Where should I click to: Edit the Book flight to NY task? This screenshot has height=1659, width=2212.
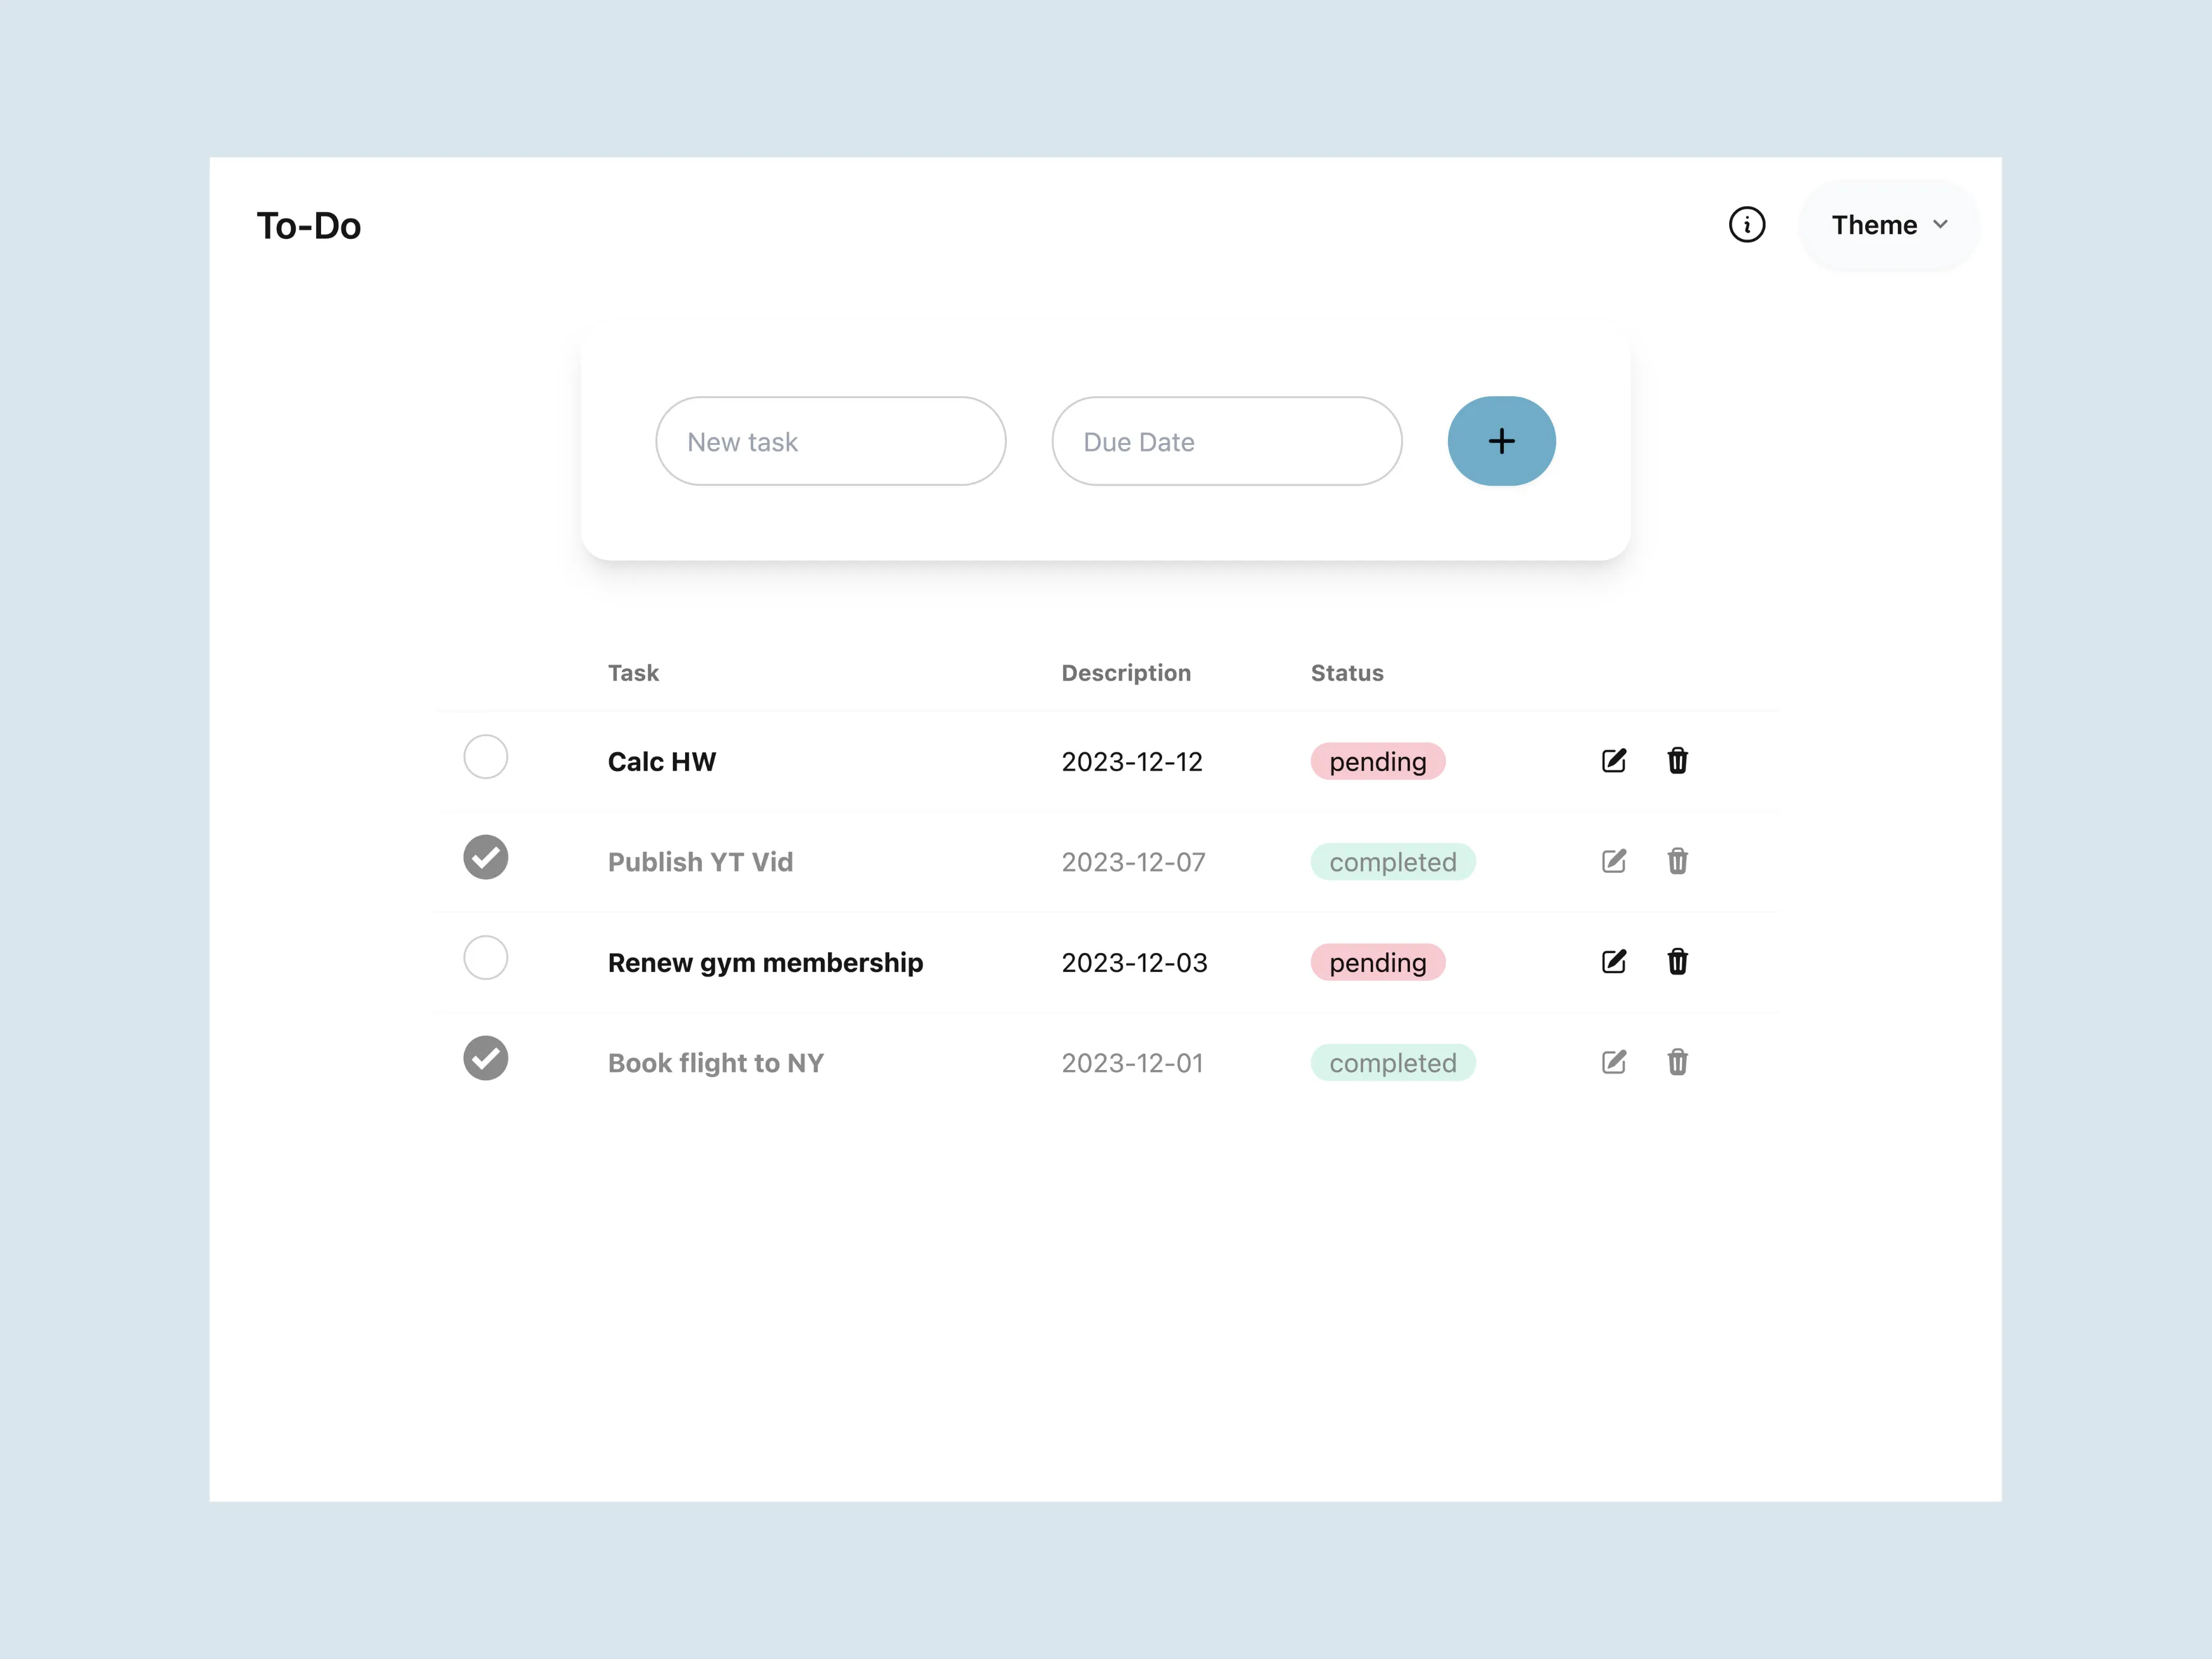1613,1062
